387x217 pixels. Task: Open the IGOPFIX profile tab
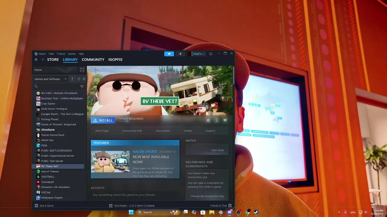point(115,60)
